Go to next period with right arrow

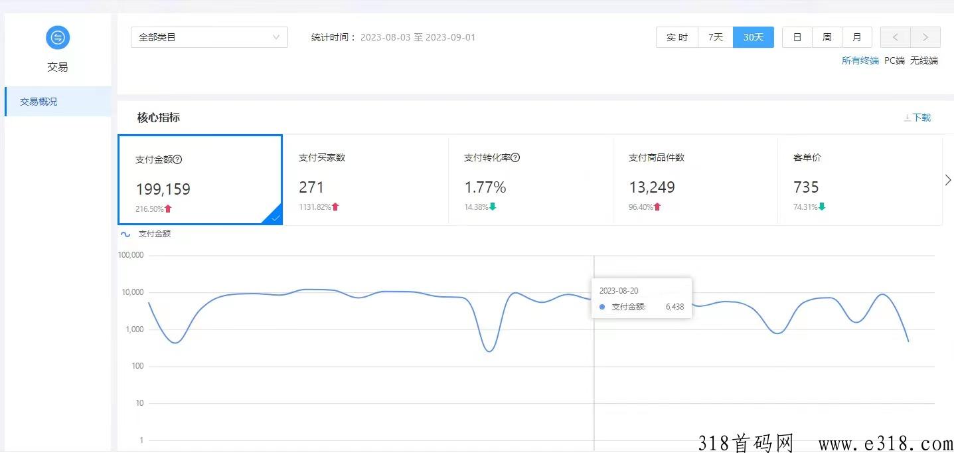pyautogui.click(x=925, y=37)
